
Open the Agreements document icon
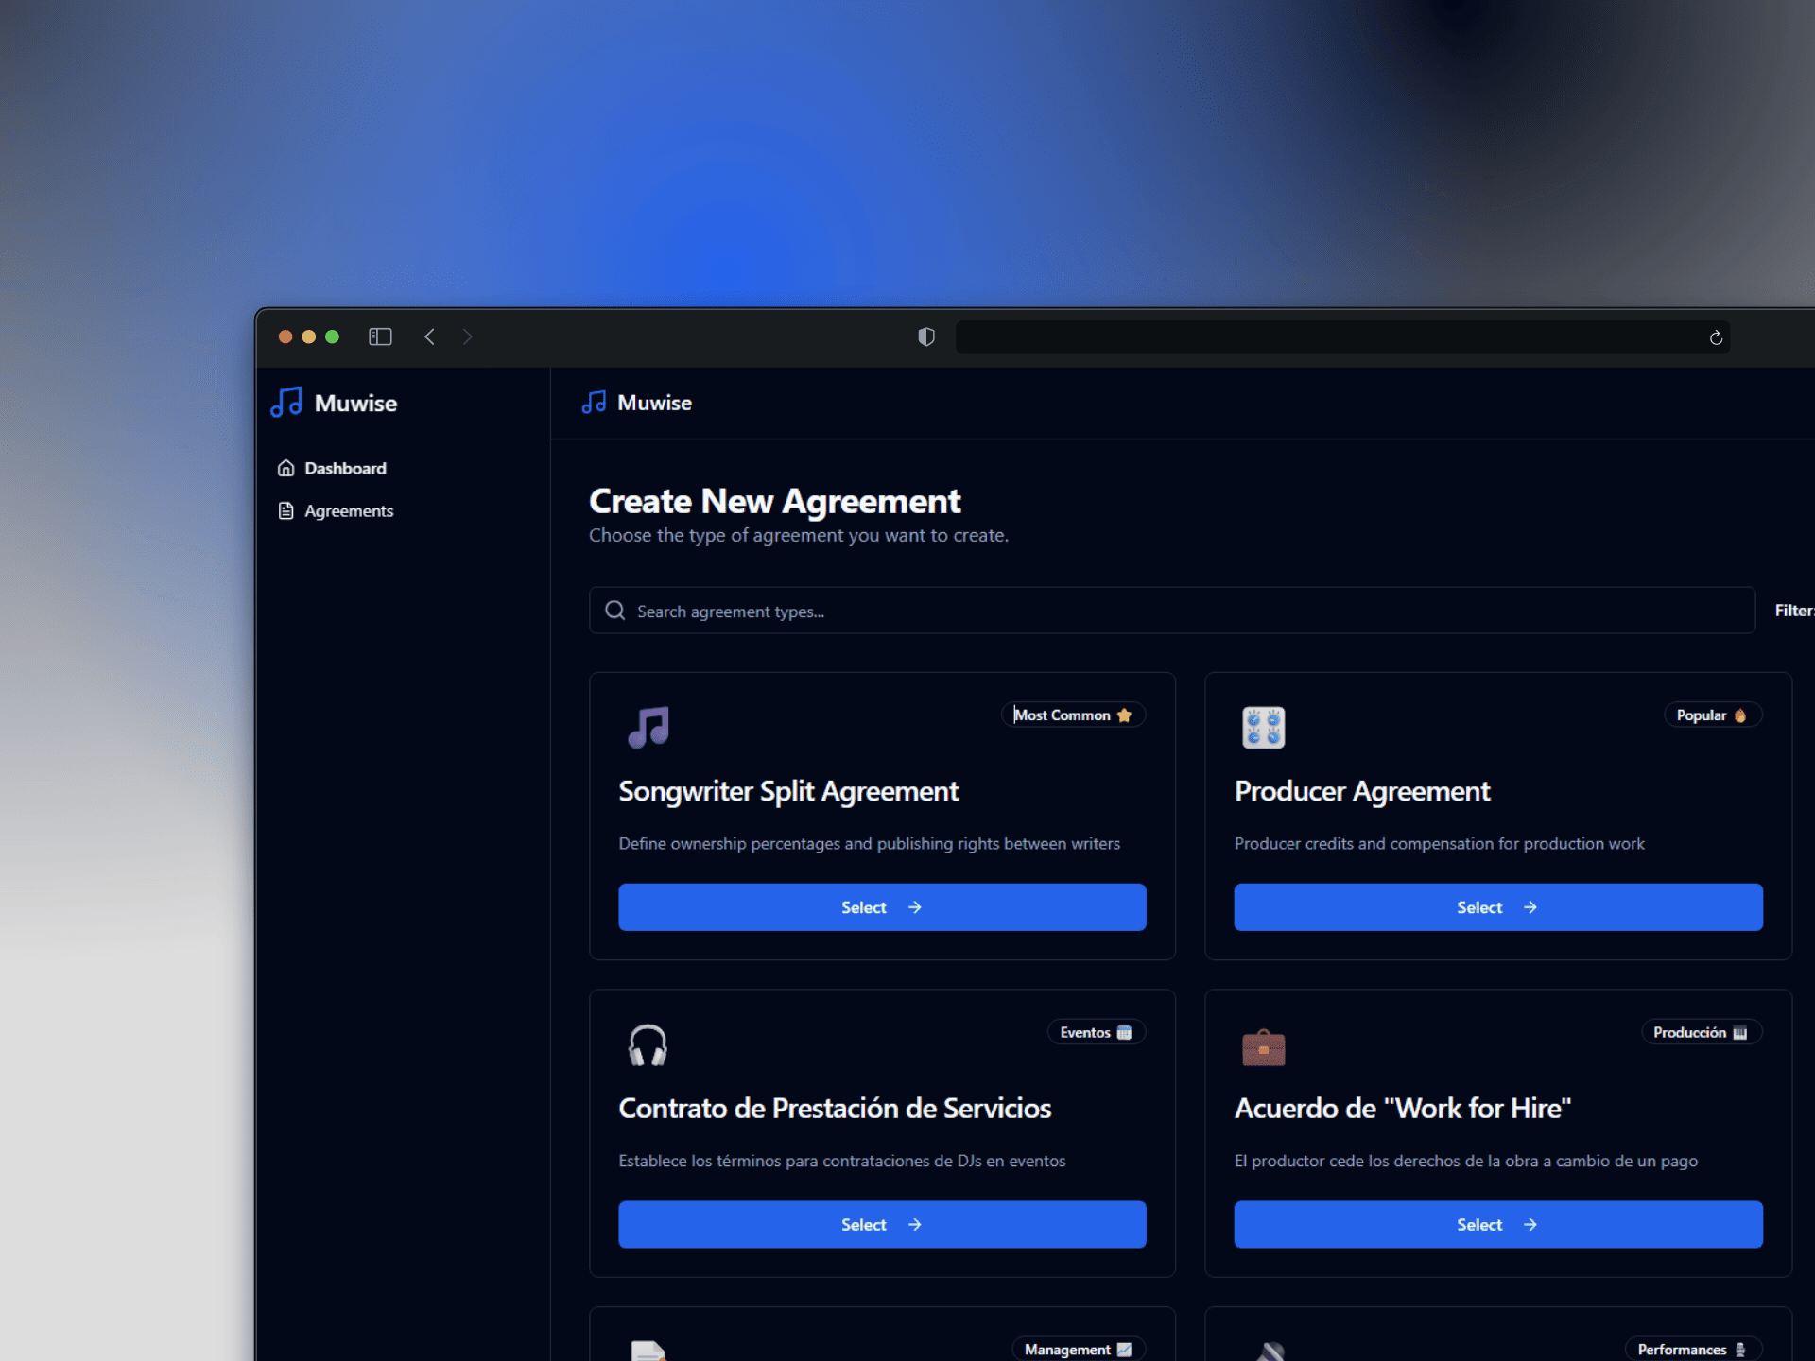pyautogui.click(x=285, y=510)
